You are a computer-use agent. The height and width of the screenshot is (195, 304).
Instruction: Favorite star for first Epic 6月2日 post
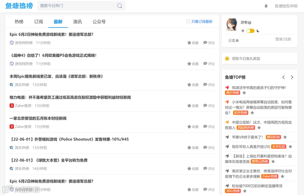click(189, 43)
